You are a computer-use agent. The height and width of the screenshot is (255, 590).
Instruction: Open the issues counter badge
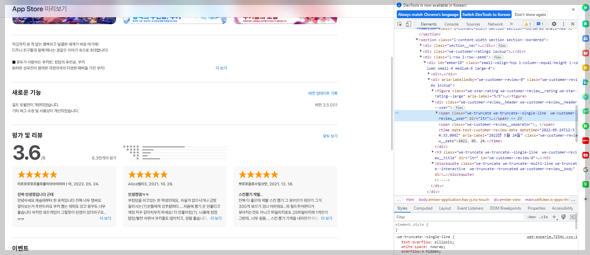click(540, 24)
